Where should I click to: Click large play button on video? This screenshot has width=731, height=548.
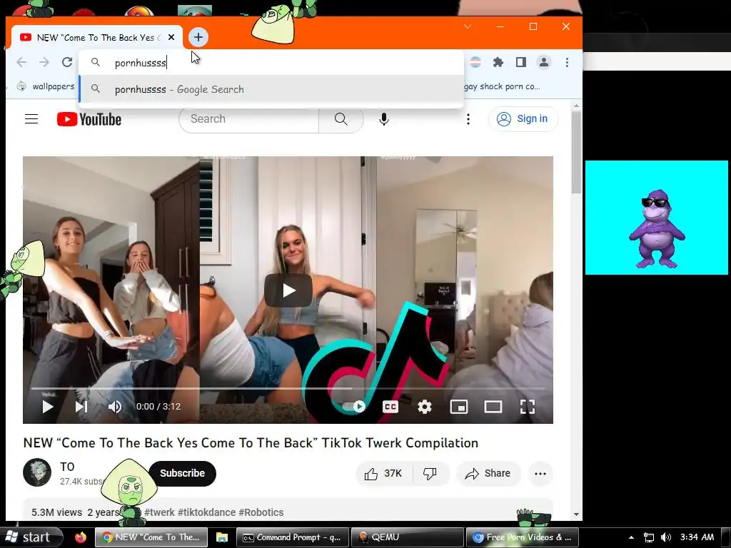coord(288,291)
